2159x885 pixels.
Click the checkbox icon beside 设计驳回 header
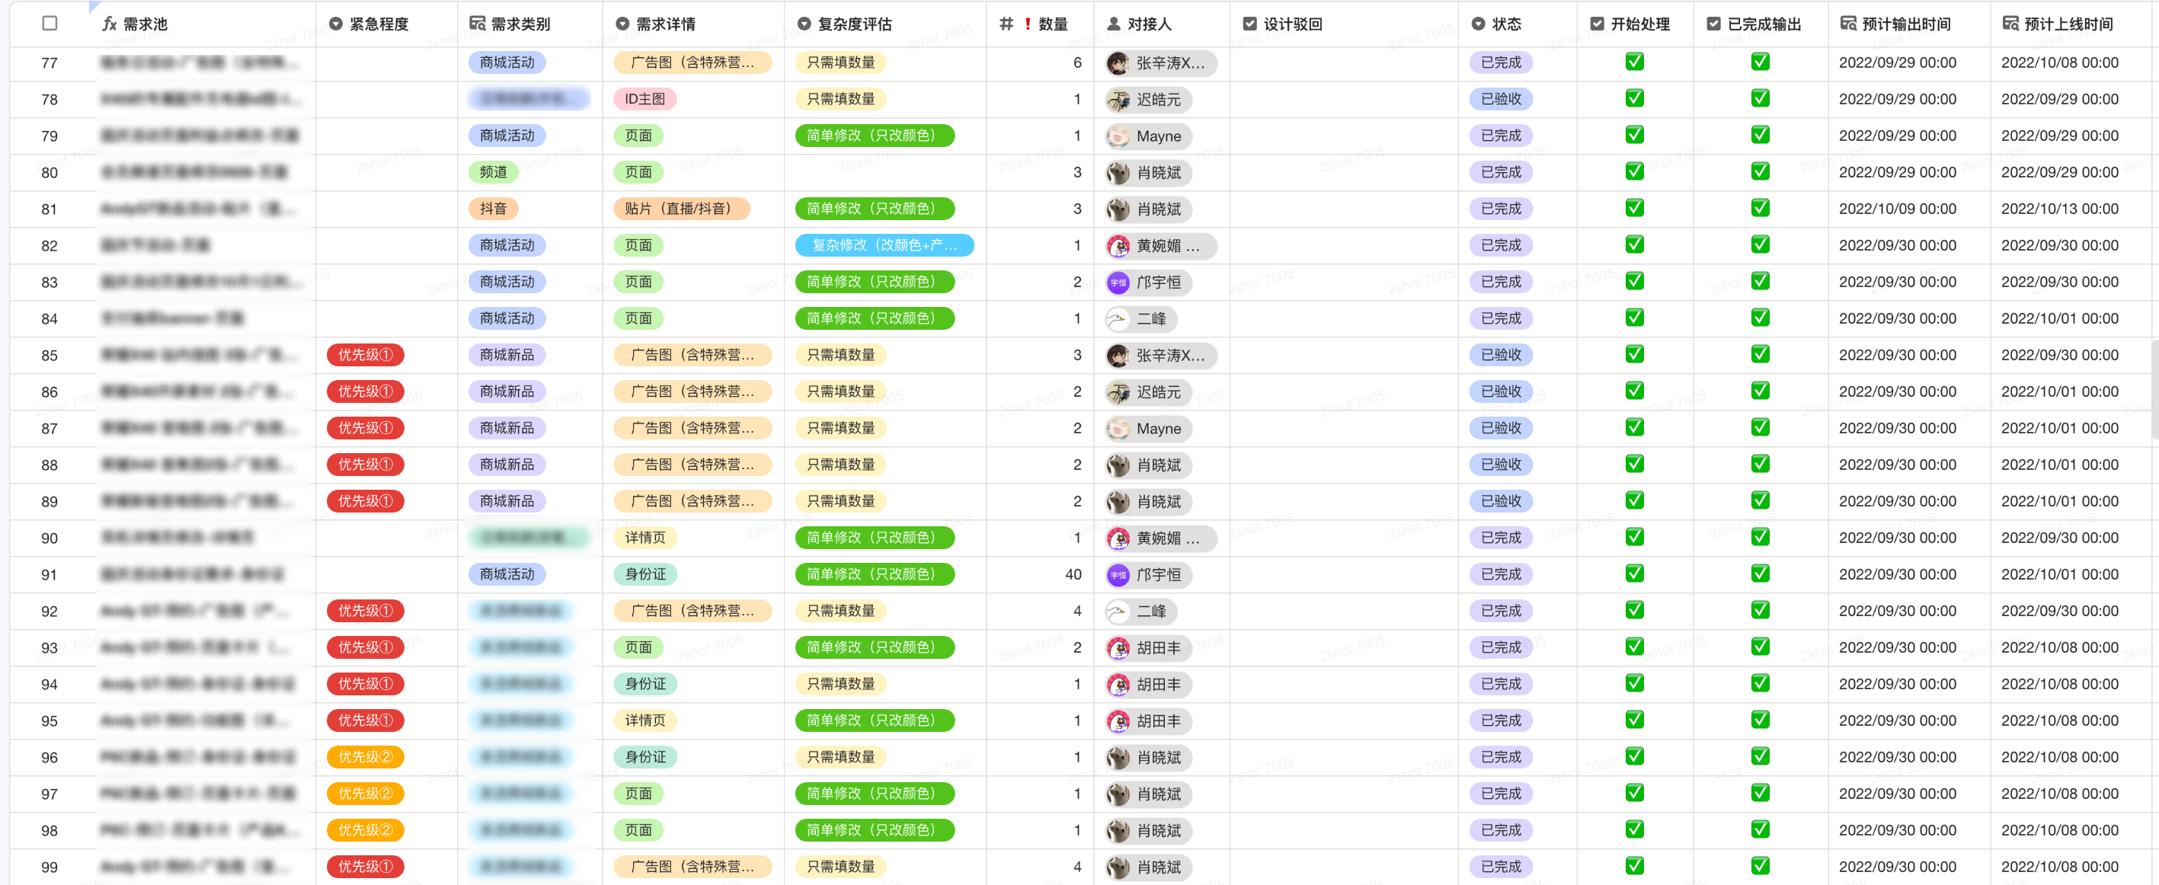pos(1249,24)
